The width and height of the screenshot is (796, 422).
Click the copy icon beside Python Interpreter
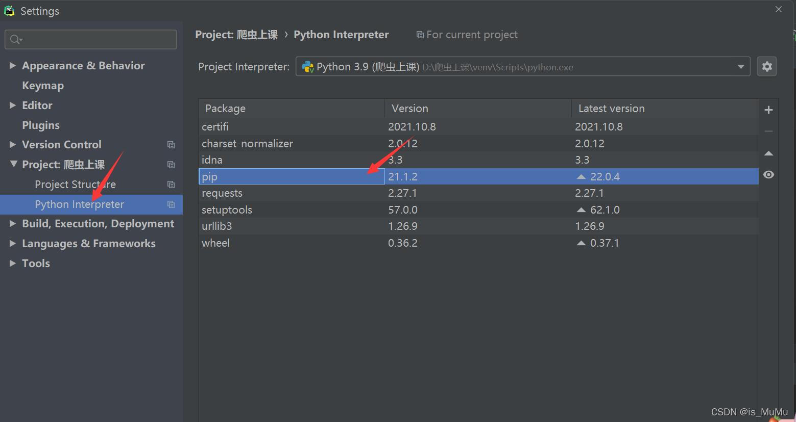coord(171,204)
